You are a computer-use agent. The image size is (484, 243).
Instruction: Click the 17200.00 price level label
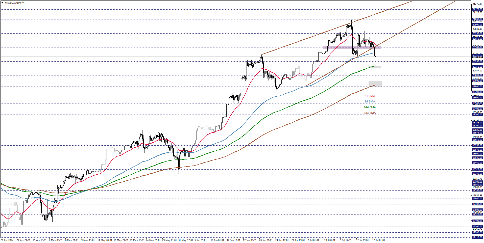click(477, 232)
